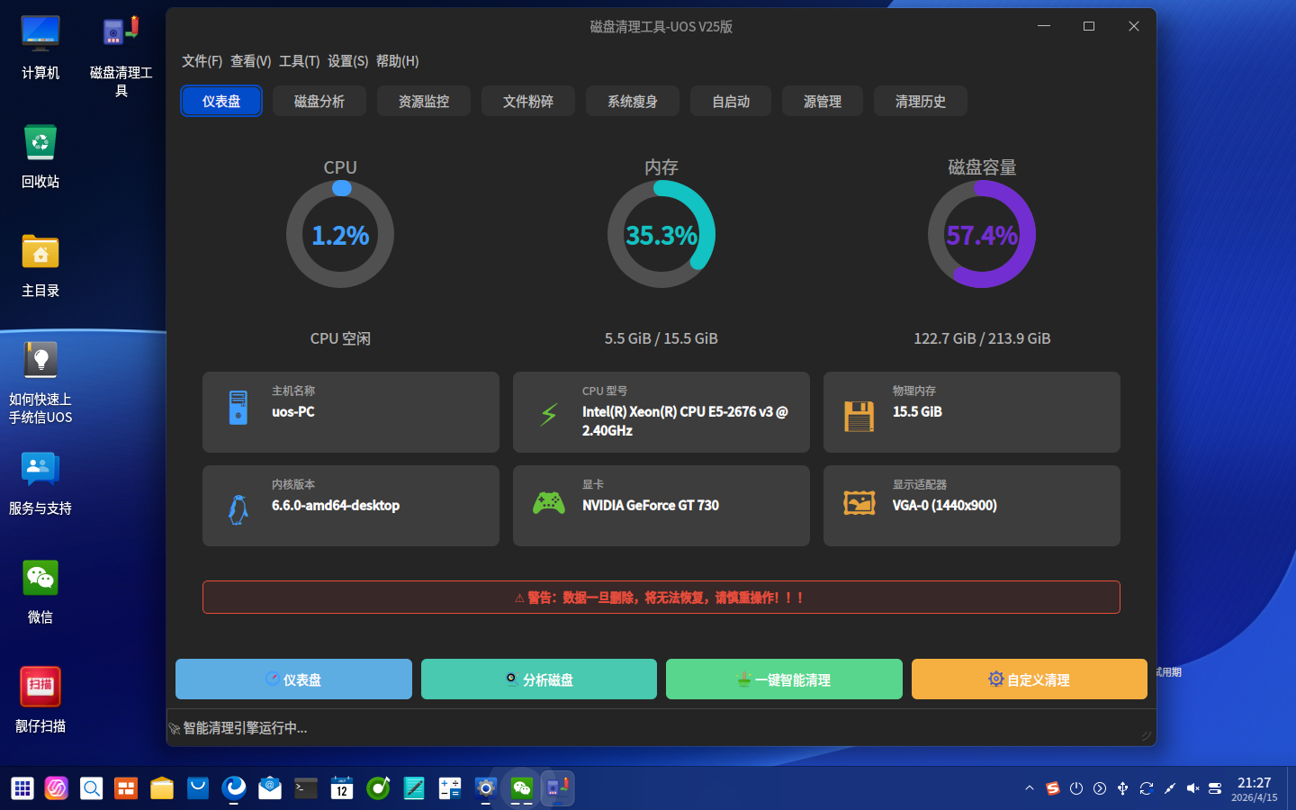
Task: Open the 工具(T) menu
Action: (299, 61)
